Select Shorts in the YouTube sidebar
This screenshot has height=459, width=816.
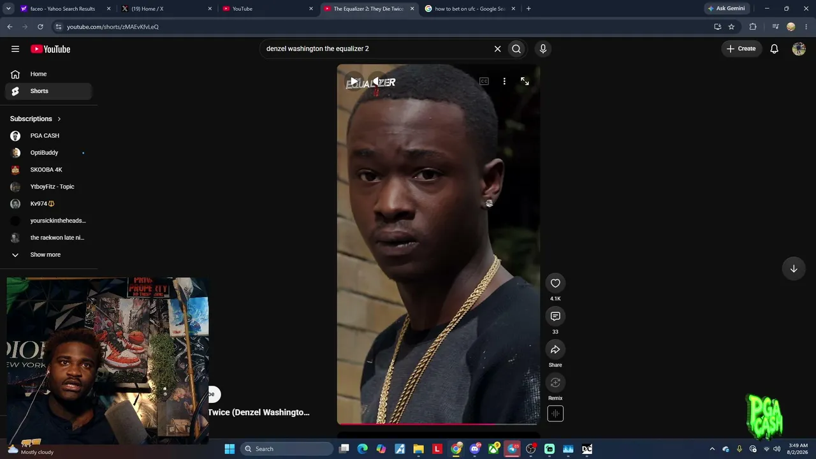pyautogui.click(x=48, y=91)
